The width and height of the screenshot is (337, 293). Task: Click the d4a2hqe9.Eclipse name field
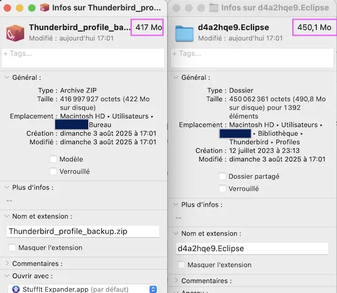point(252,249)
